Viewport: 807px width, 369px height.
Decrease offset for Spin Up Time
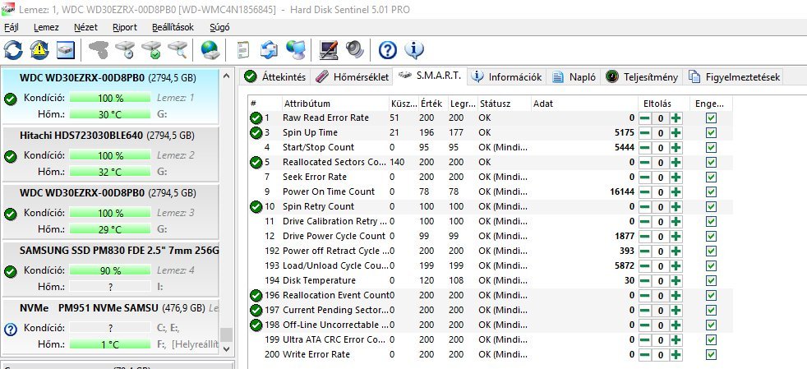click(x=644, y=133)
